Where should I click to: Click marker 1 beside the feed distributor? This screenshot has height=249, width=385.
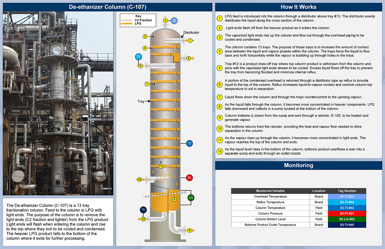tap(190, 41)
